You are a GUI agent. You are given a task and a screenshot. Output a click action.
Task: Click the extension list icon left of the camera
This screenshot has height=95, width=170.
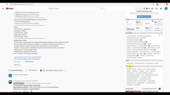pos(149,8)
